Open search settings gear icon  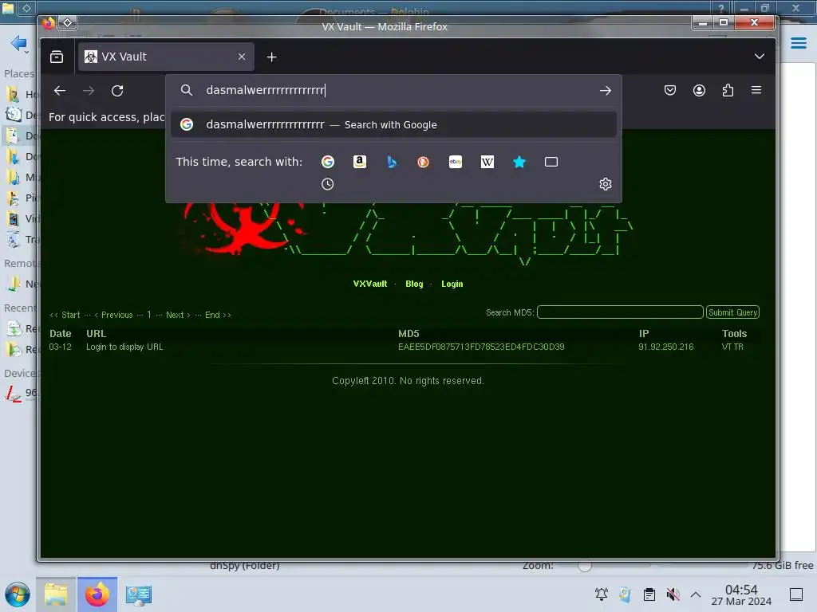point(606,184)
